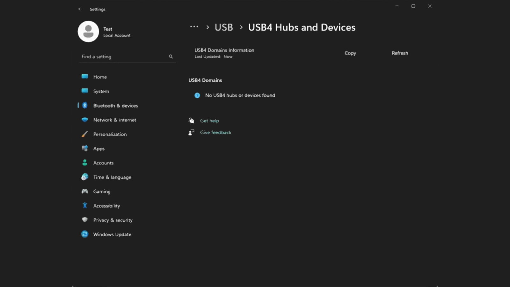Screen dimensions: 510x287
Task: Click the Personalization paintbrush icon
Action: pyautogui.click(x=85, y=134)
